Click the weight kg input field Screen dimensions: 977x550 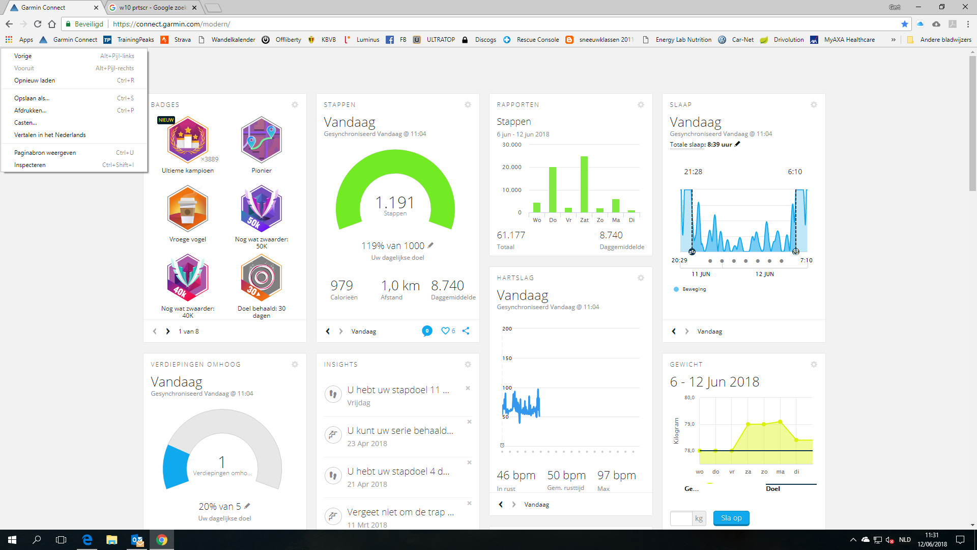pos(681,518)
